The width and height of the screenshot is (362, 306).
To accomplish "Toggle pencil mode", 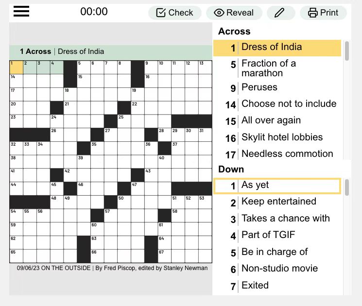I will click(x=281, y=13).
